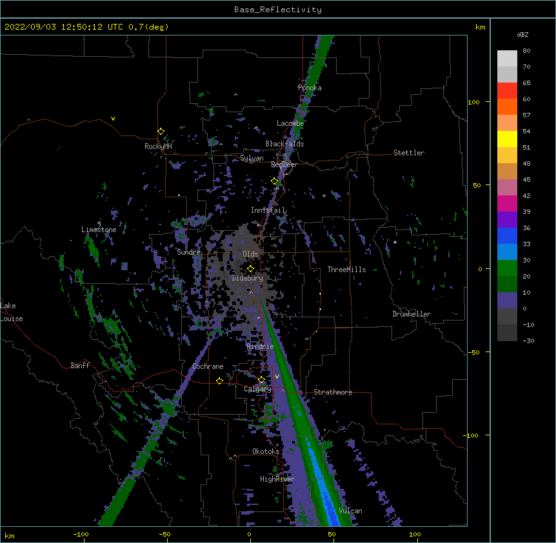Click the Okotoks label
The width and height of the screenshot is (556, 543).
pyautogui.click(x=266, y=451)
